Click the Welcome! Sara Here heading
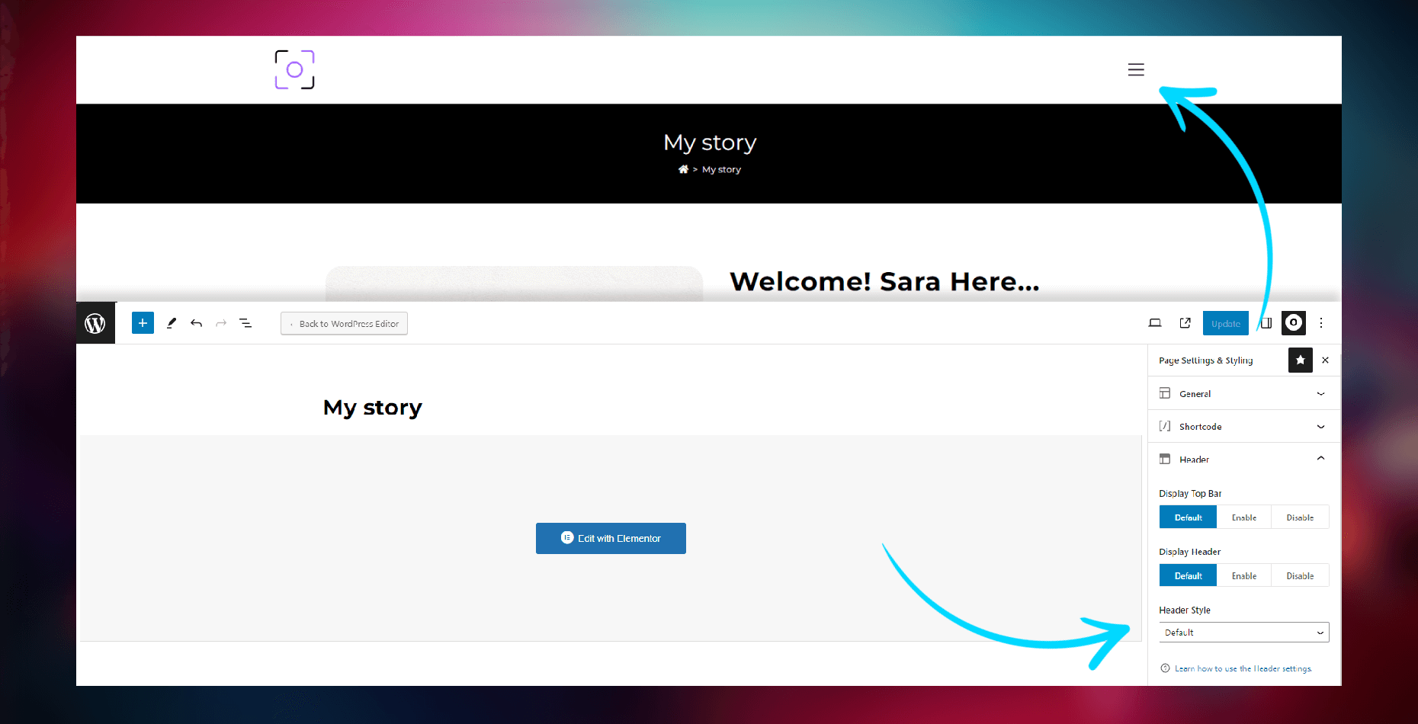This screenshot has height=724, width=1418. coord(884,281)
